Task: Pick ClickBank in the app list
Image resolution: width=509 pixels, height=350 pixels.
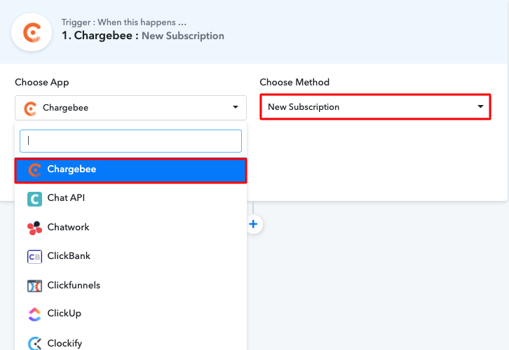Action: [69, 256]
